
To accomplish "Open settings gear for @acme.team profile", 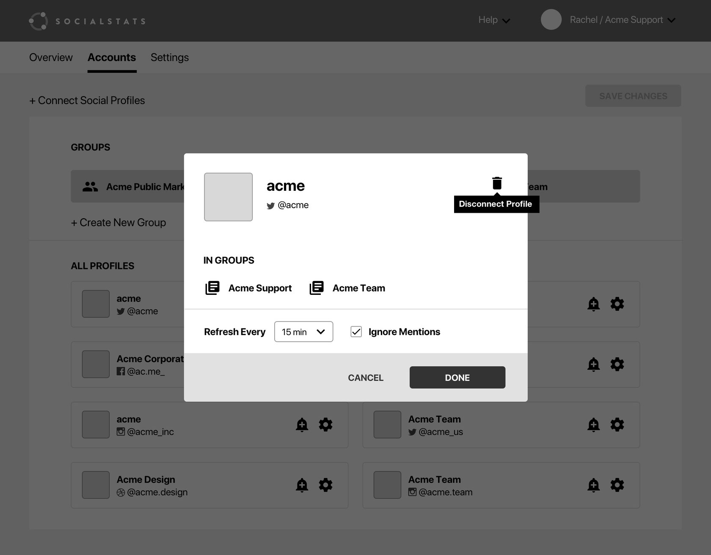I will click(x=617, y=485).
